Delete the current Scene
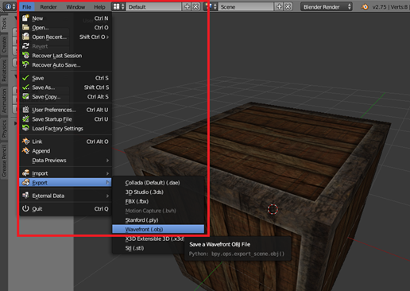 point(288,6)
